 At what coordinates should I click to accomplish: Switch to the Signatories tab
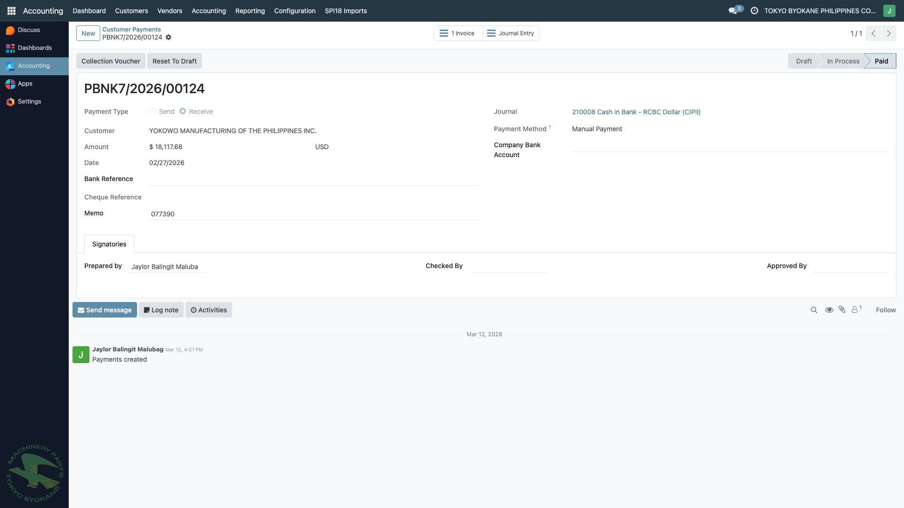[109, 244]
